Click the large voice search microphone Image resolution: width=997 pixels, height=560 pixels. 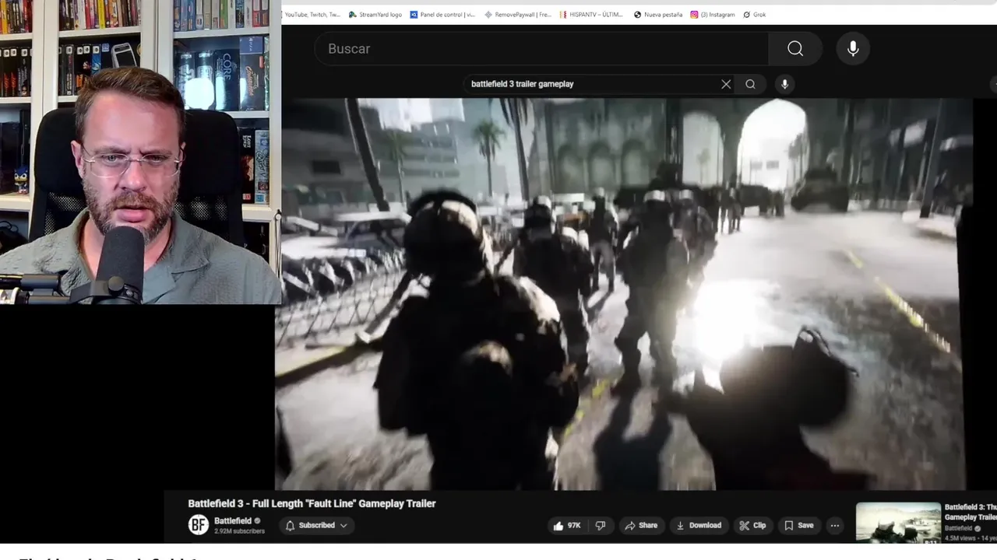[x=853, y=48]
